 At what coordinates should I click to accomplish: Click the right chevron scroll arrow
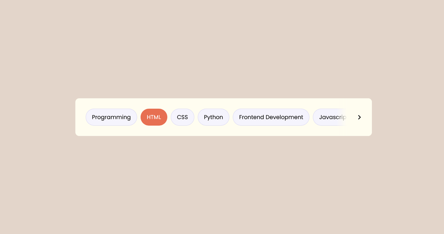359,117
